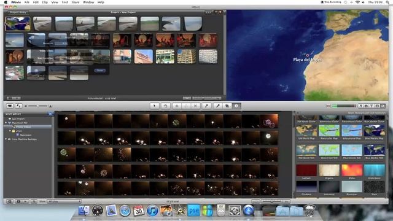Choose the Blue Marble Map background
The height and width of the screenshot is (221, 393).
[375, 131]
